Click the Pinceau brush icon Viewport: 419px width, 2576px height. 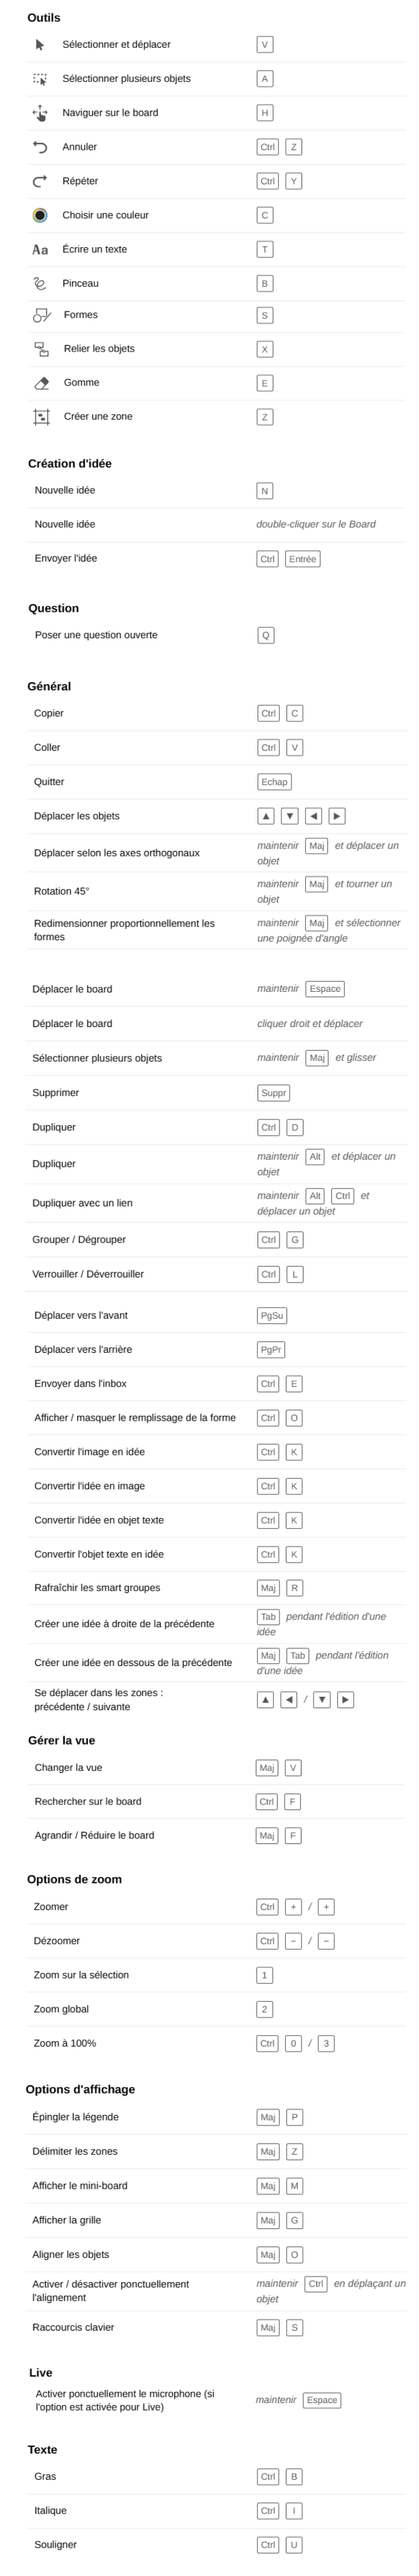point(40,284)
